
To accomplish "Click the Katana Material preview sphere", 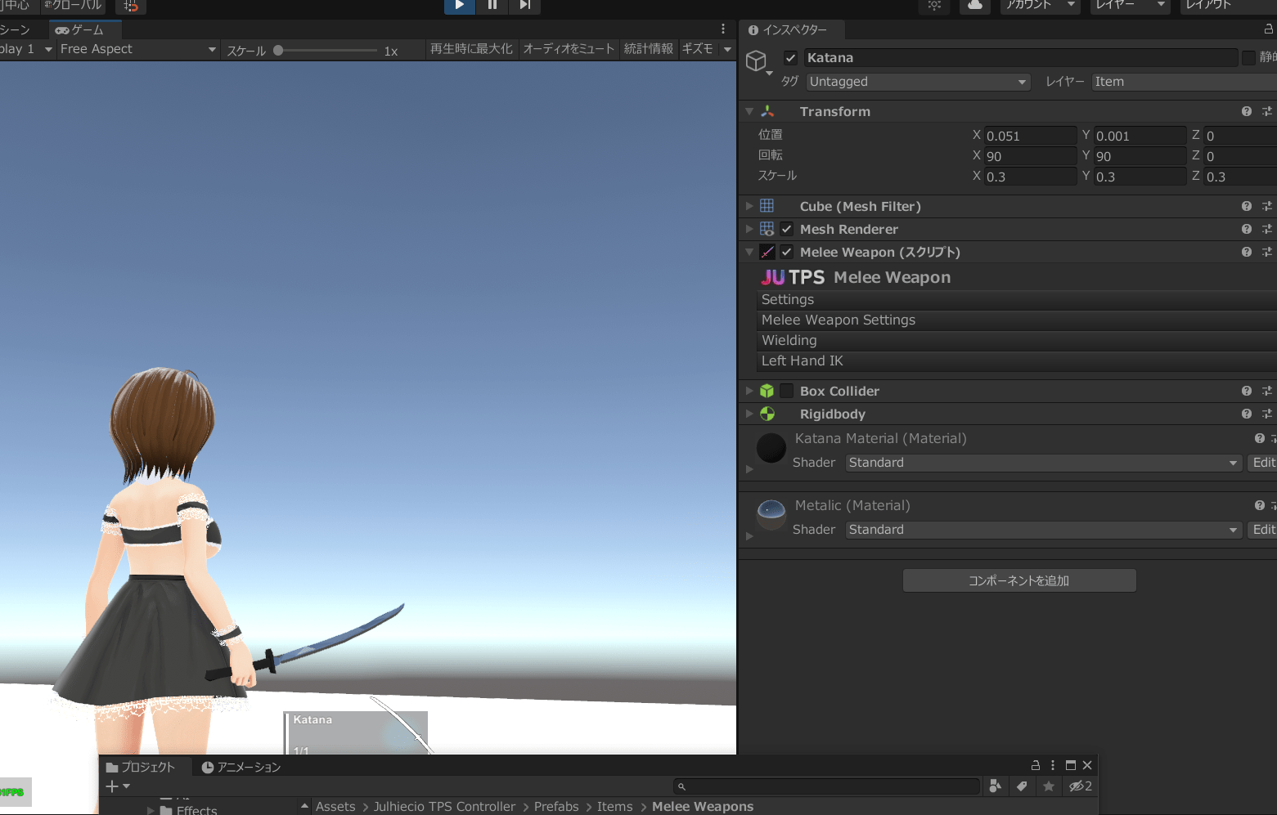I will click(771, 448).
